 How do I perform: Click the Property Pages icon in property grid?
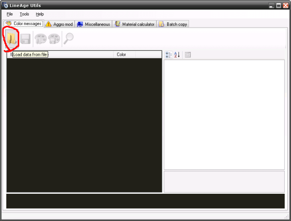(x=188, y=54)
